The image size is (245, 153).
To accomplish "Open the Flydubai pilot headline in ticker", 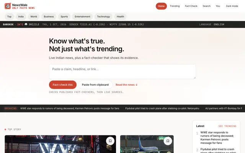I will coord(162,108).
